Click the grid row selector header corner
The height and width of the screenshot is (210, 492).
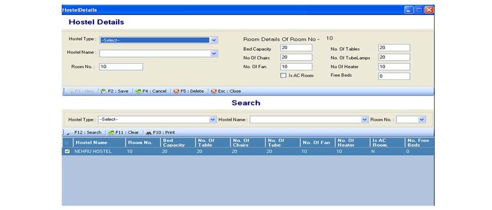coord(67,143)
